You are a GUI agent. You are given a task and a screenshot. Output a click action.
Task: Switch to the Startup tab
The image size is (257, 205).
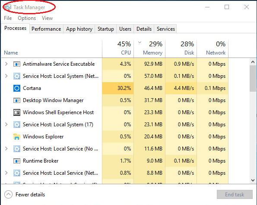pyautogui.click(x=106, y=29)
